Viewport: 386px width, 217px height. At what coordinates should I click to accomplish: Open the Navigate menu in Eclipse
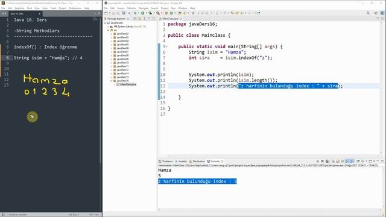[x=144, y=8]
